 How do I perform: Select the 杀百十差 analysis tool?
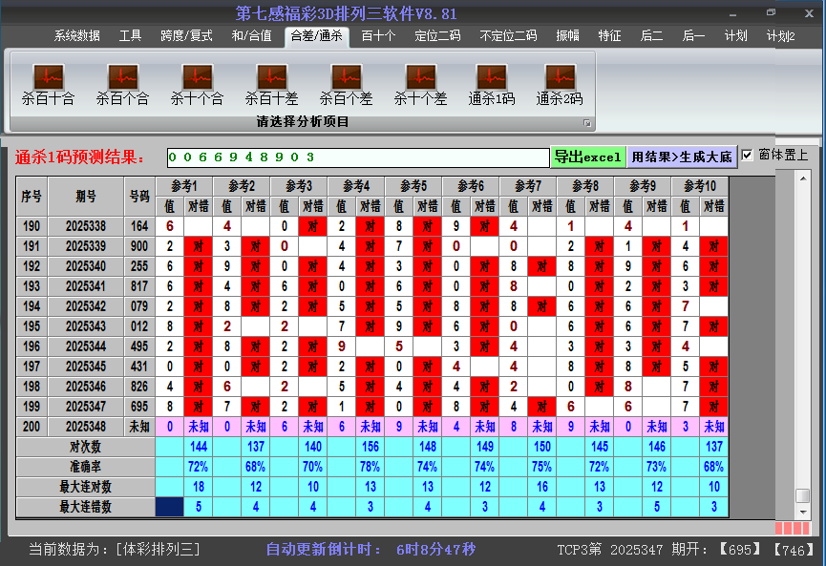(270, 81)
